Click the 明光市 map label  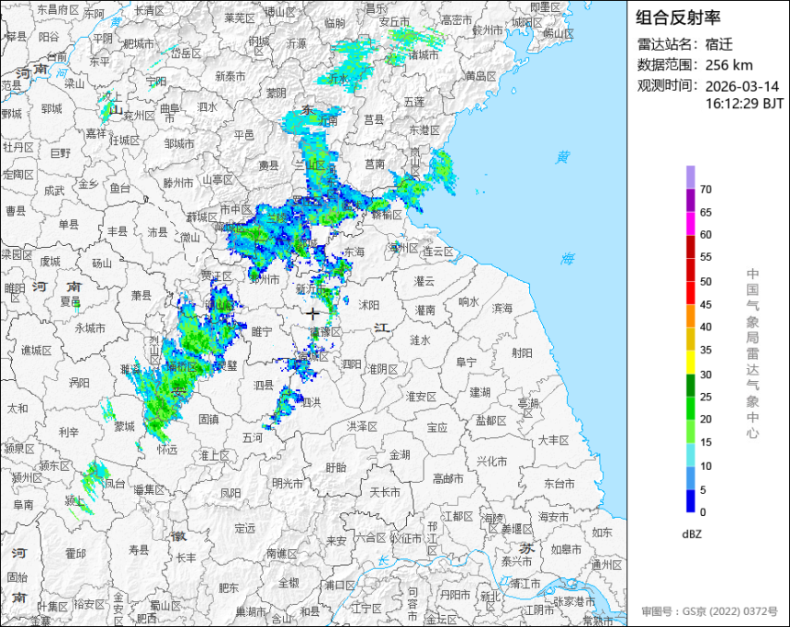(288, 483)
